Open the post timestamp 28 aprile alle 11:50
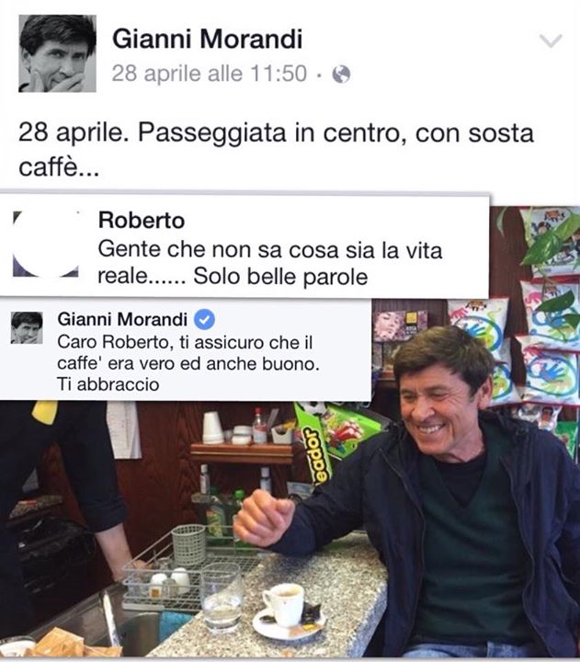The image size is (580, 662). point(209,74)
